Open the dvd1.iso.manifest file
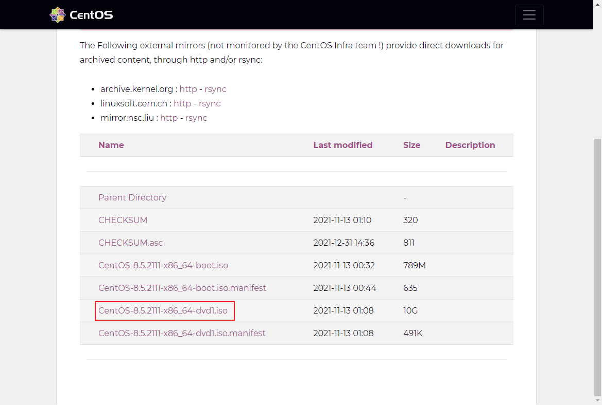The image size is (602, 405). pos(182,333)
